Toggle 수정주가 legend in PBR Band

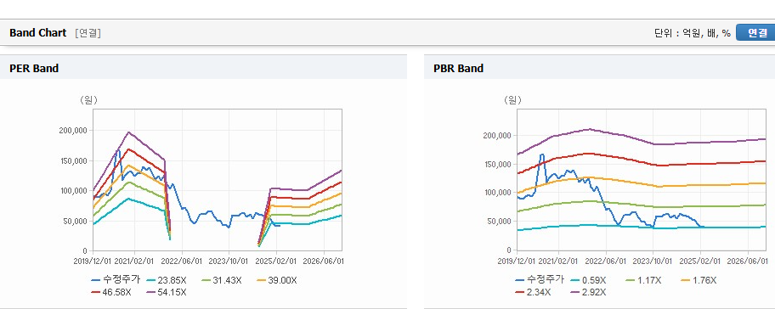coord(540,280)
